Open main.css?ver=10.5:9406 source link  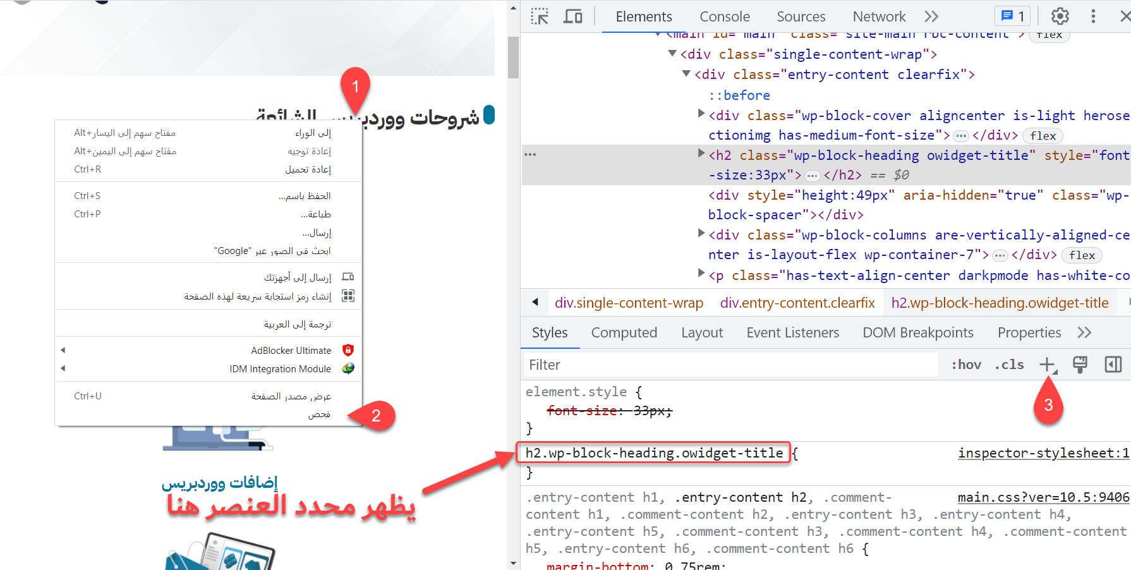tap(1044, 497)
